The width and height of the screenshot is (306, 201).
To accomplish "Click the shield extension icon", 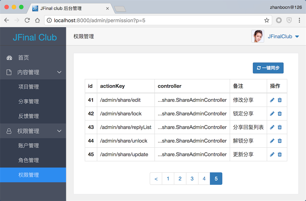I will coord(289,20).
